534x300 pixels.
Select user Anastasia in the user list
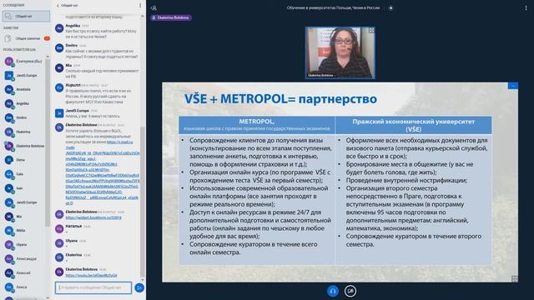[24, 89]
